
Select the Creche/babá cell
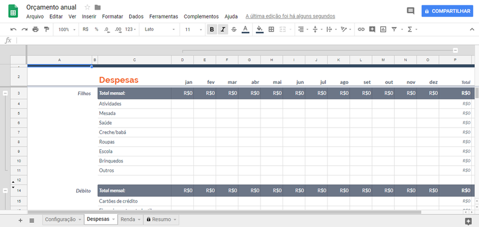point(134,132)
